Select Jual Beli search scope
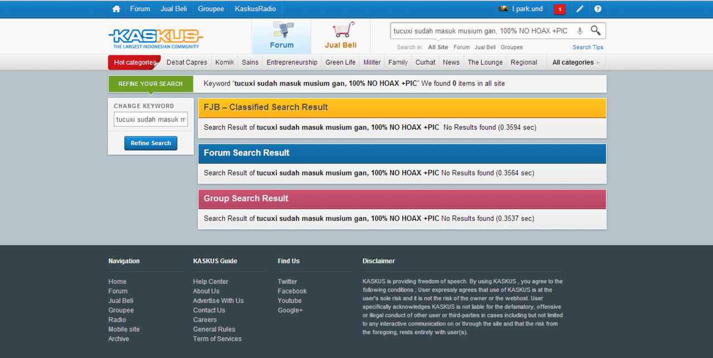 485,47
